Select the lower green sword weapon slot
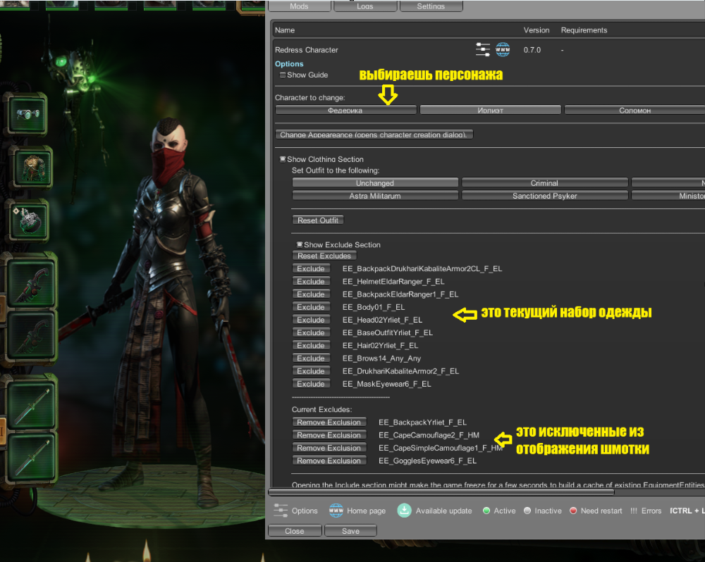The image size is (705, 562). 32,458
